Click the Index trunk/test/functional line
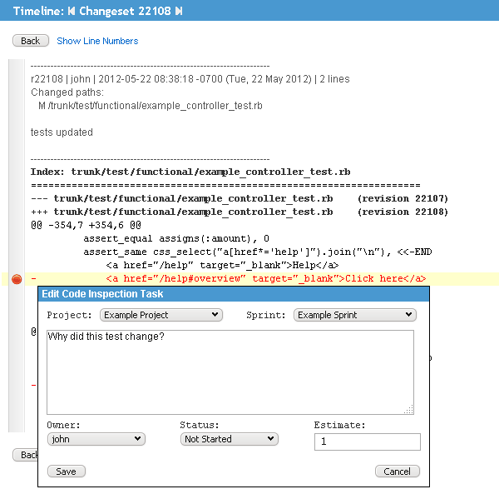The image size is (499, 499). (190, 172)
